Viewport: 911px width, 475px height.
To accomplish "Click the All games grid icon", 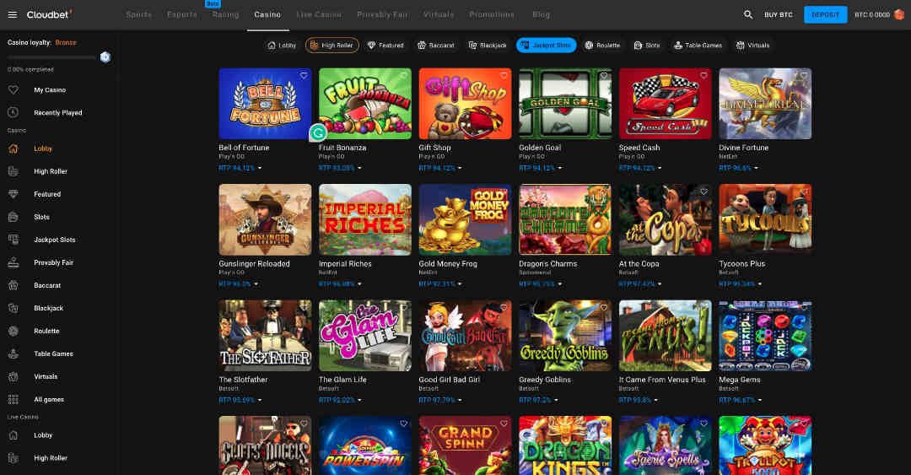I will click(13, 399).
